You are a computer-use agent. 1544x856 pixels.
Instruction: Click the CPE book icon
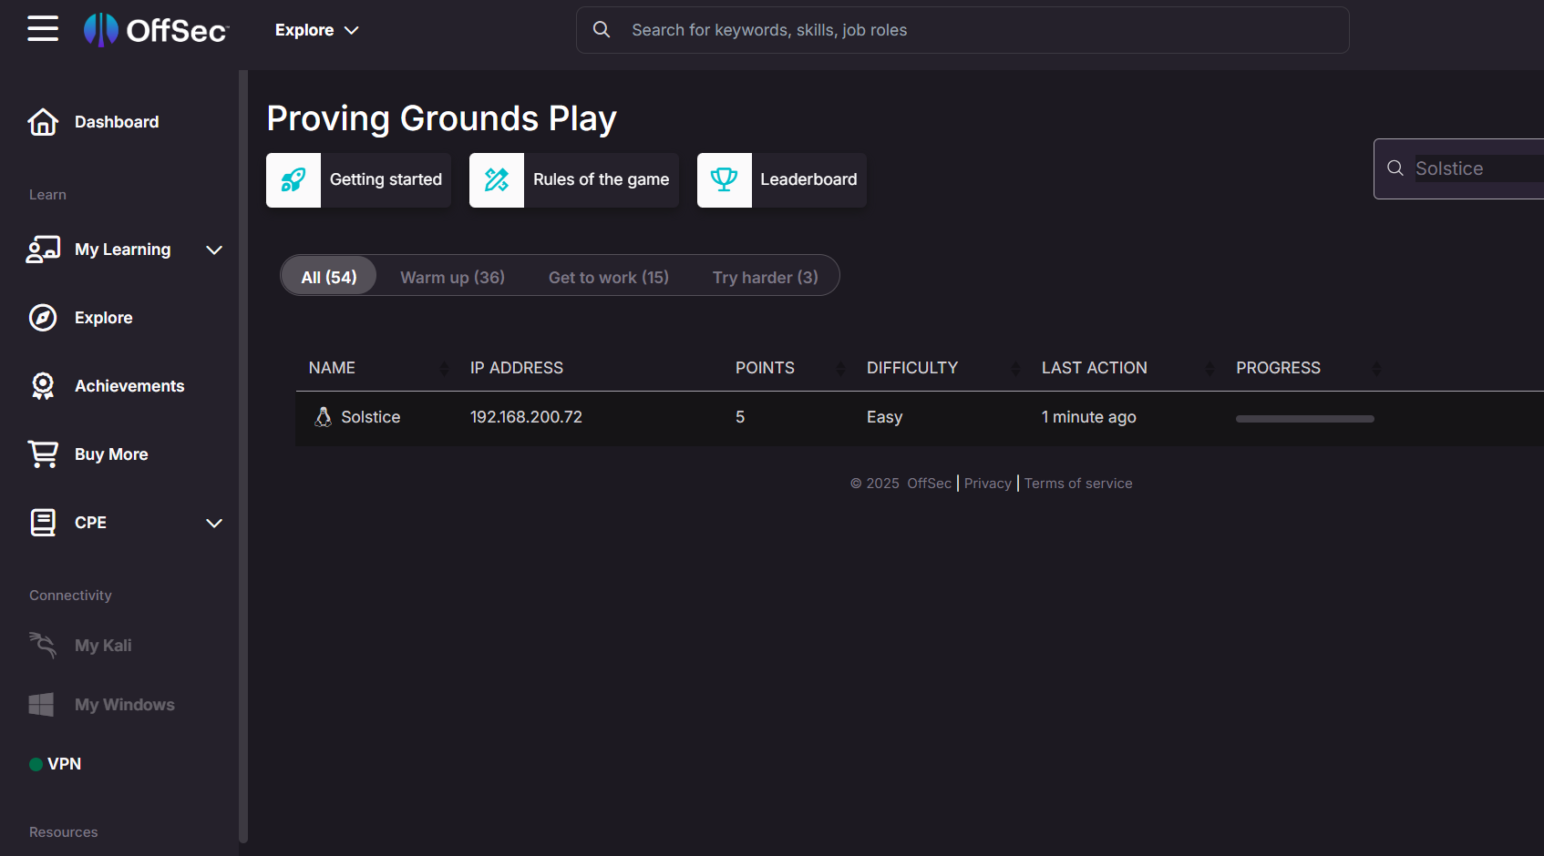coord(43,523)
